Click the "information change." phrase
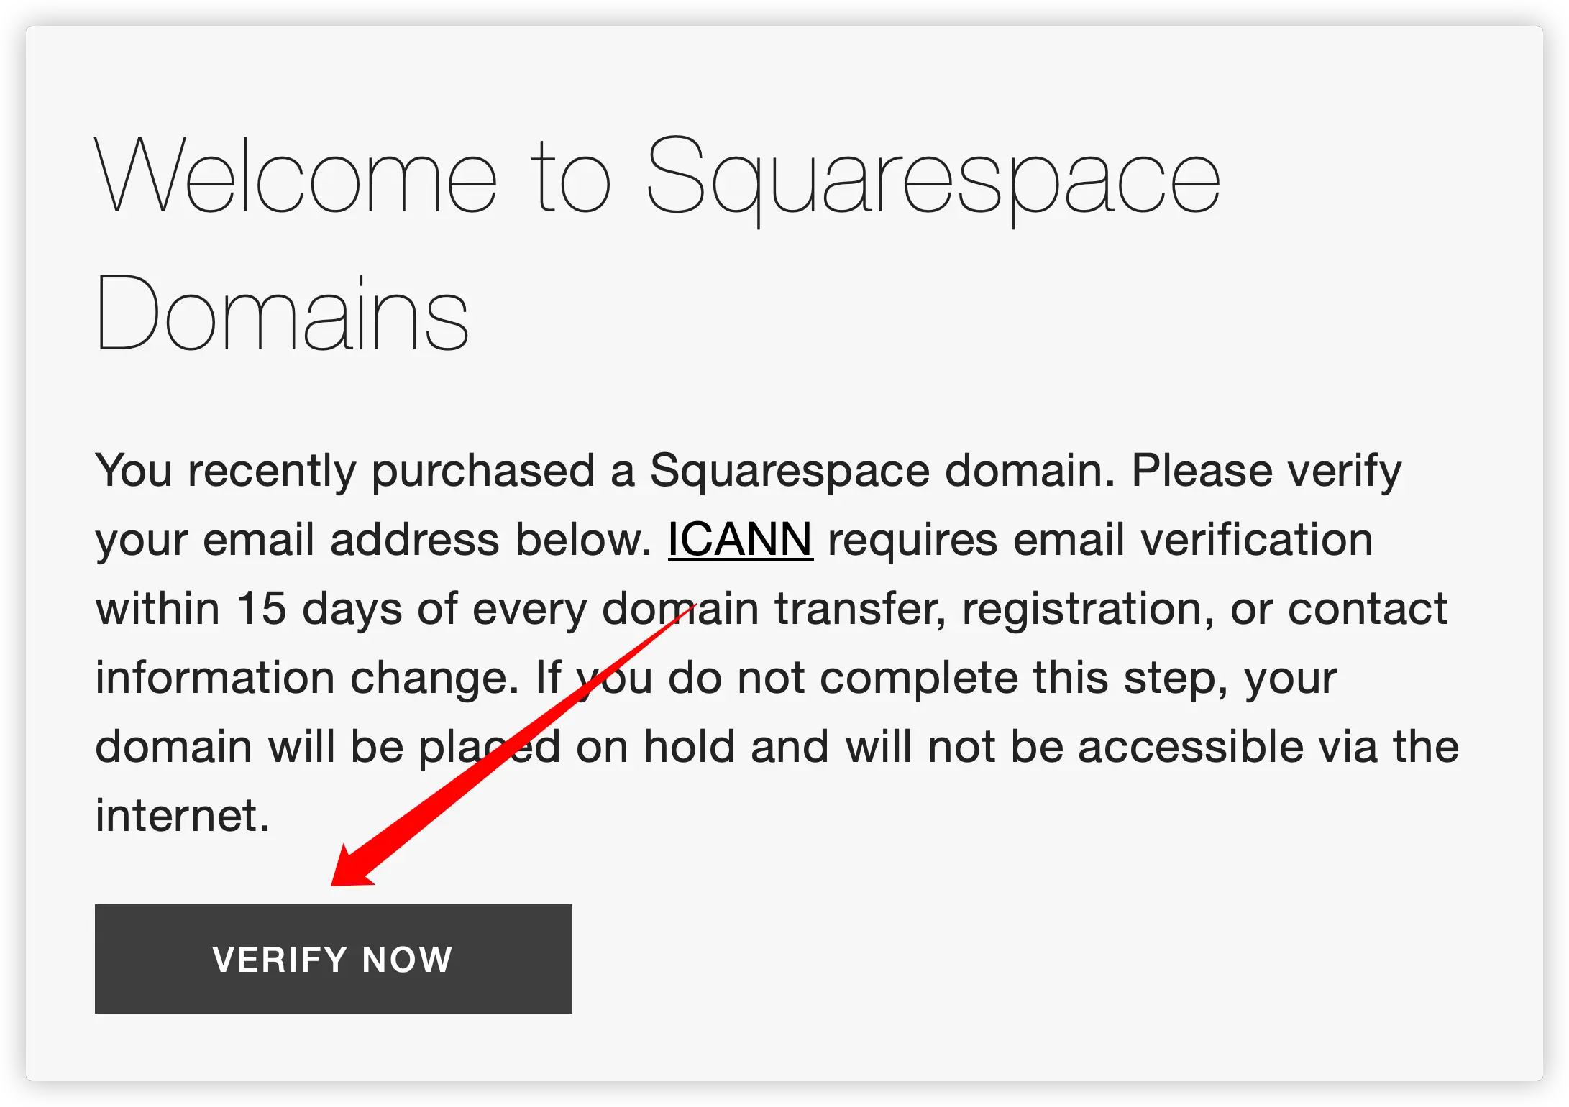Image resolution: width=1569 pixels, height=1107 pixels. 307,678
